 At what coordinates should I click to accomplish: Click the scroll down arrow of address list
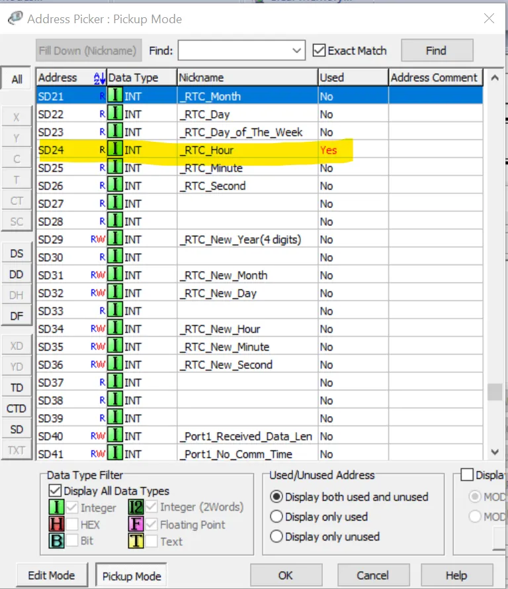pyautogui.click(x=495, y=452)
